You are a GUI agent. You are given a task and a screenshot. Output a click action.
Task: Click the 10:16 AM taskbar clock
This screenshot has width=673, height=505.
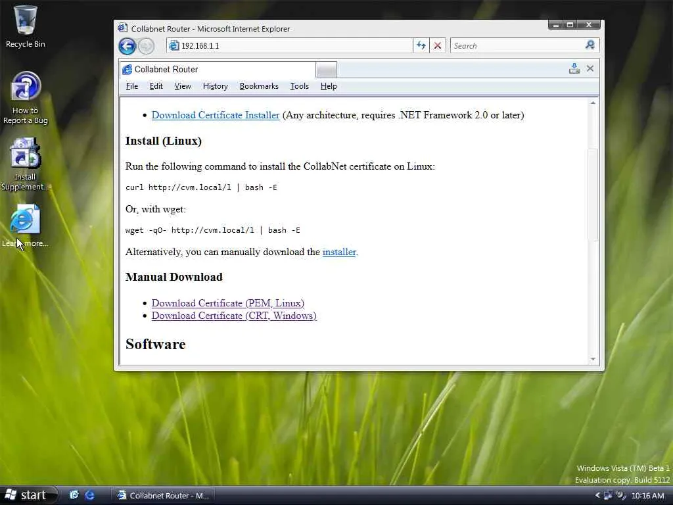tap(647, 496)
